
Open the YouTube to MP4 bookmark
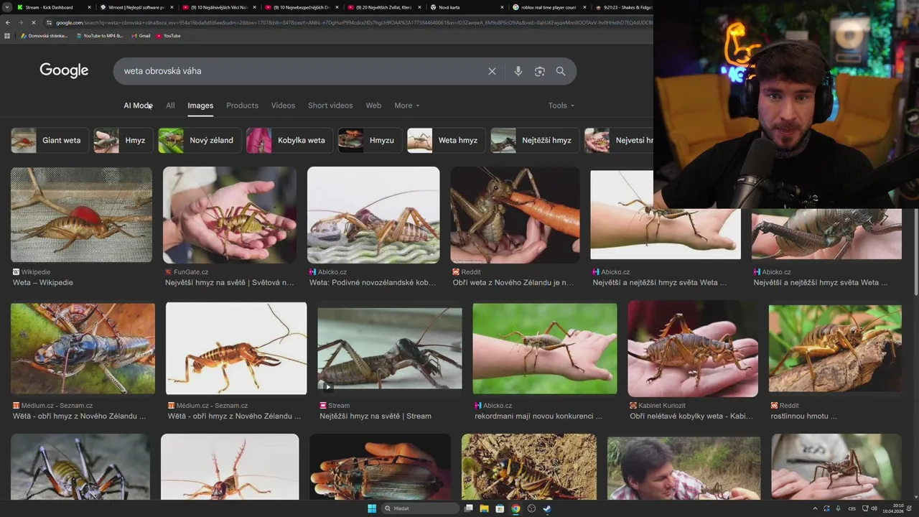click(x=99, y=36)
